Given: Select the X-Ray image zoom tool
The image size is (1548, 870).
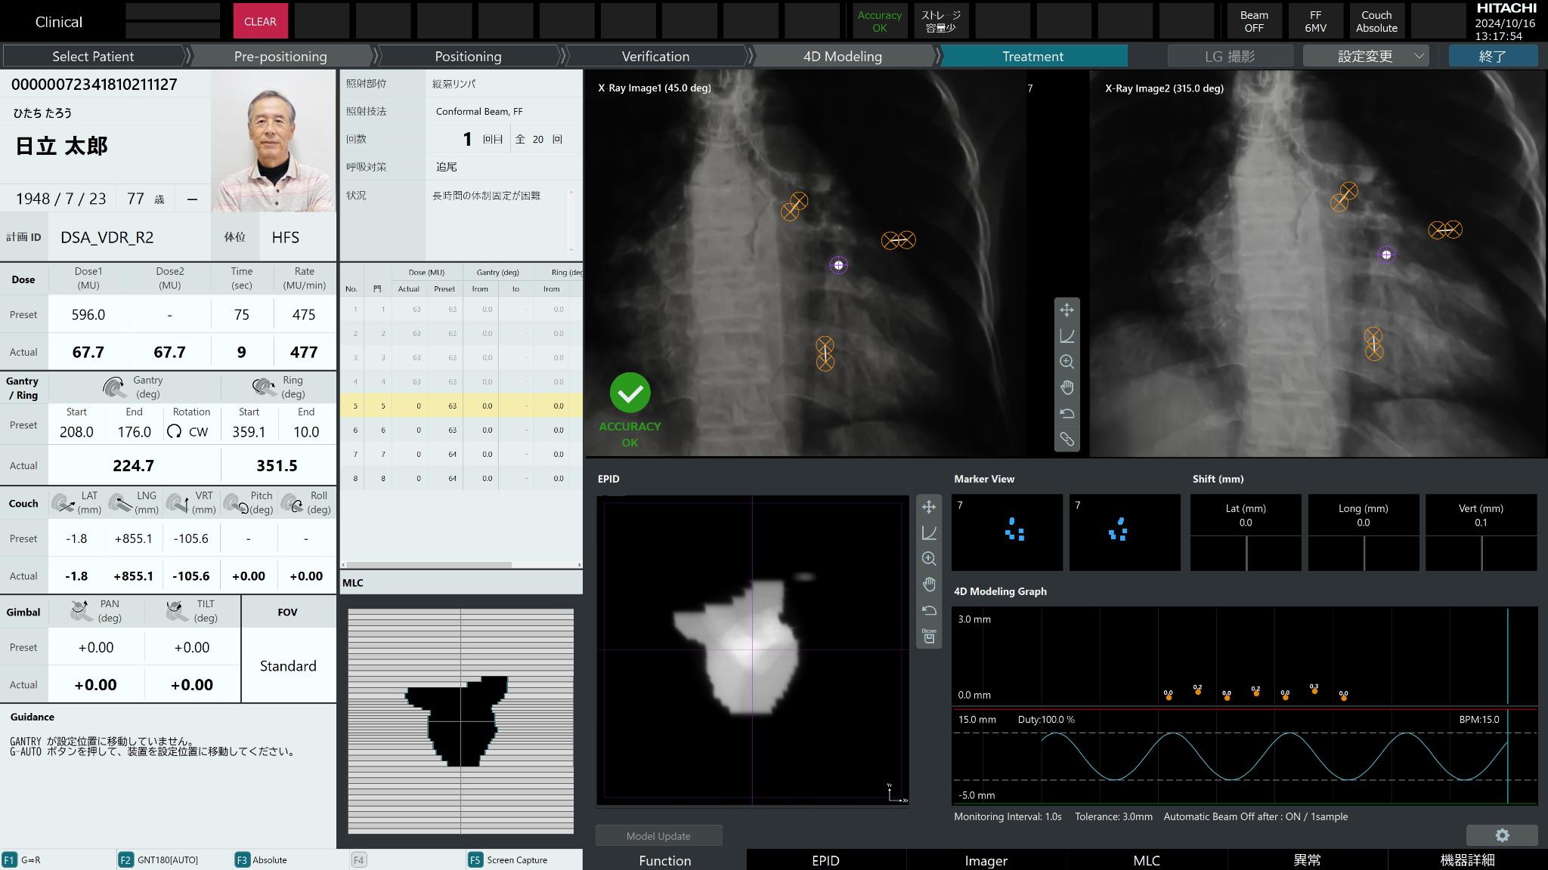Looking at the screenshot, I should tap(1067, 362).
